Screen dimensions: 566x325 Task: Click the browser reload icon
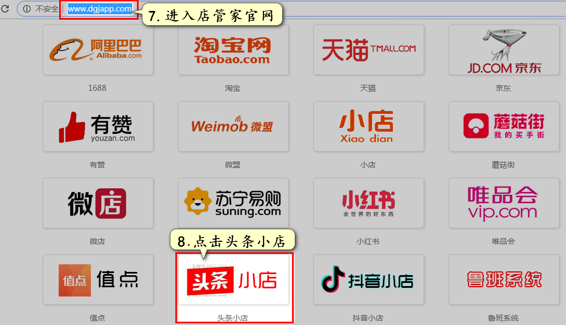(x=5, y=8)
